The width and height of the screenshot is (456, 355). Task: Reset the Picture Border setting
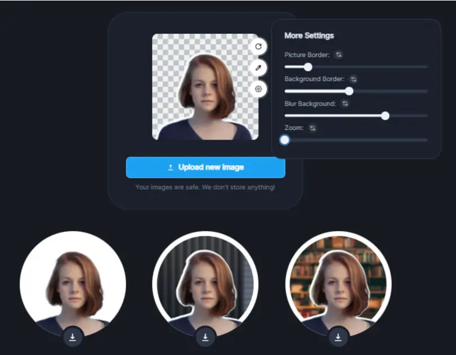(338, 55)
